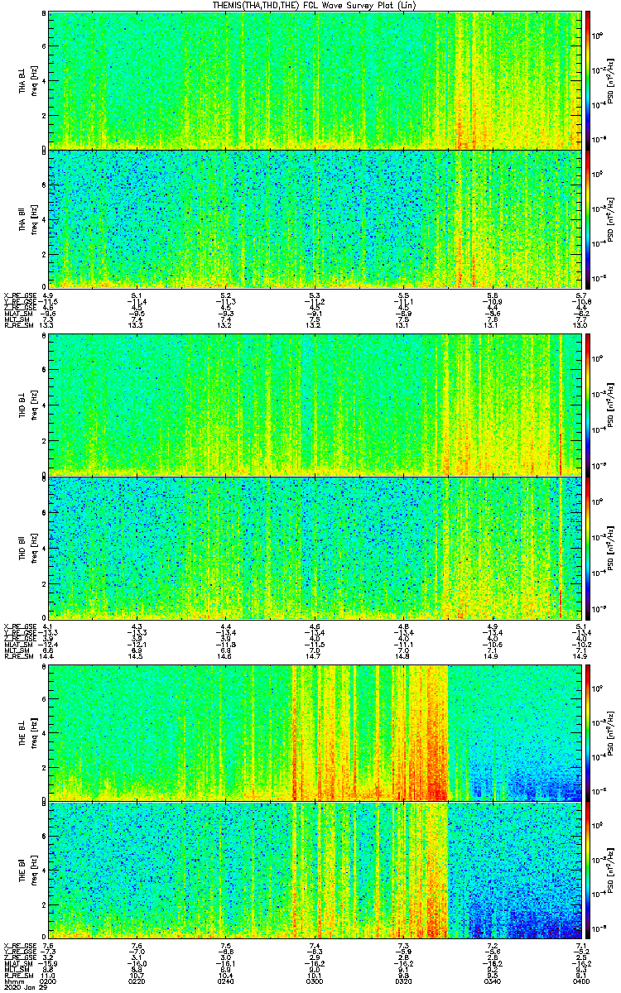Click the THE B∥ freq [Hz] axis label
The height and width of the screenshot is (993, 621).
click(35, 871)
